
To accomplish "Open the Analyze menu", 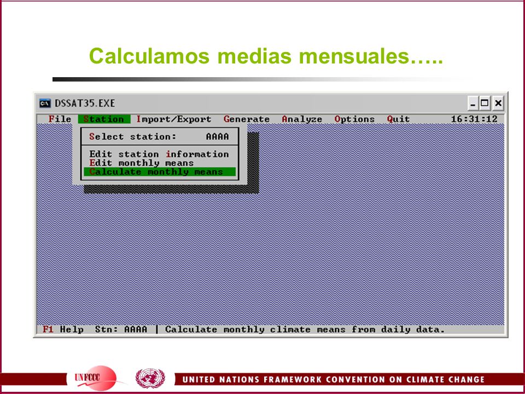I will coord(302,119).
